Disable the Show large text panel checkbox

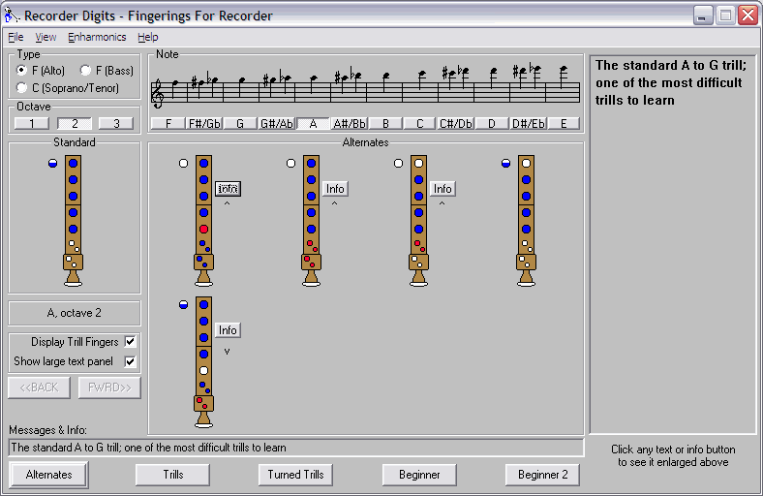point(131,361)
